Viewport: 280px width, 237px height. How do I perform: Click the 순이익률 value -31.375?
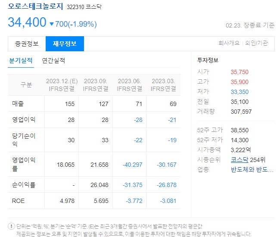pos(132,185)
